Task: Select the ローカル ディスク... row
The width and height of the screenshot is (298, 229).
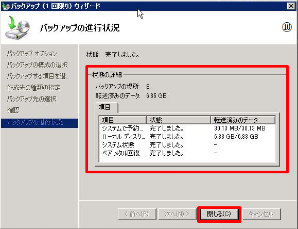Action: tap(187, 137)
